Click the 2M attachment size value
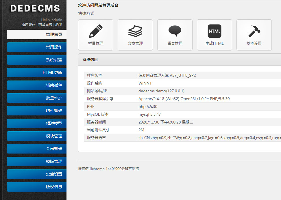The height and width of the screenshot is (200, 281). pyautogui.click(x=141, y=130)
